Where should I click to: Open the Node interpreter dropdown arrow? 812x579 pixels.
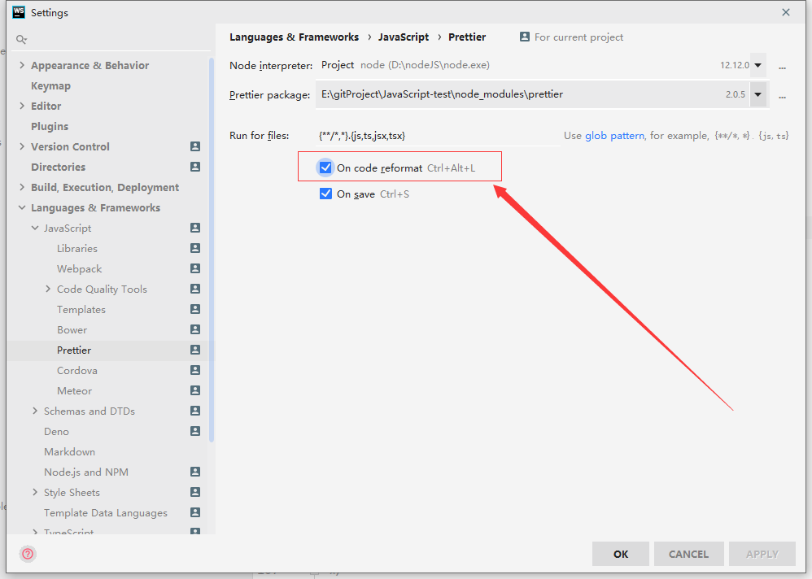[x=758, y=65]
